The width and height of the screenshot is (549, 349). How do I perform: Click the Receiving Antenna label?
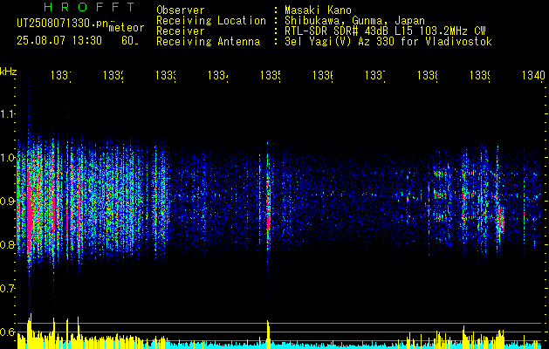coord(209,42)
